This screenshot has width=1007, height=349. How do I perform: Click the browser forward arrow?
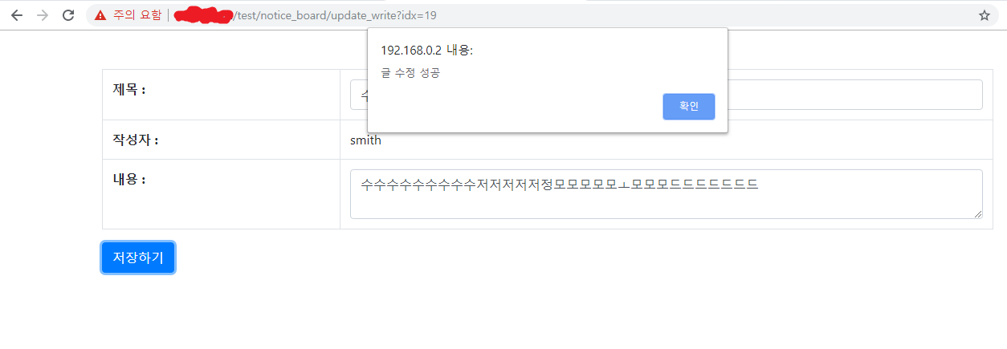click(x=43, y=15)
